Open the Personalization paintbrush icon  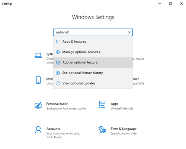pos(38,105)
